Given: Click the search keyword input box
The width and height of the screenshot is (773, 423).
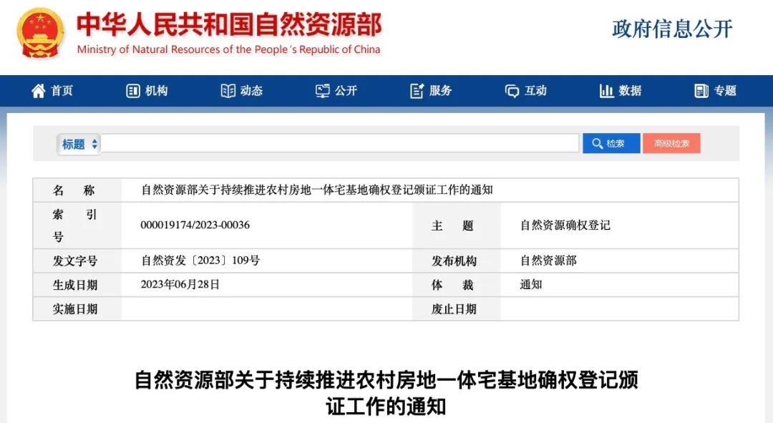Looking at the screenshot, I should click(x=340, y=144).
